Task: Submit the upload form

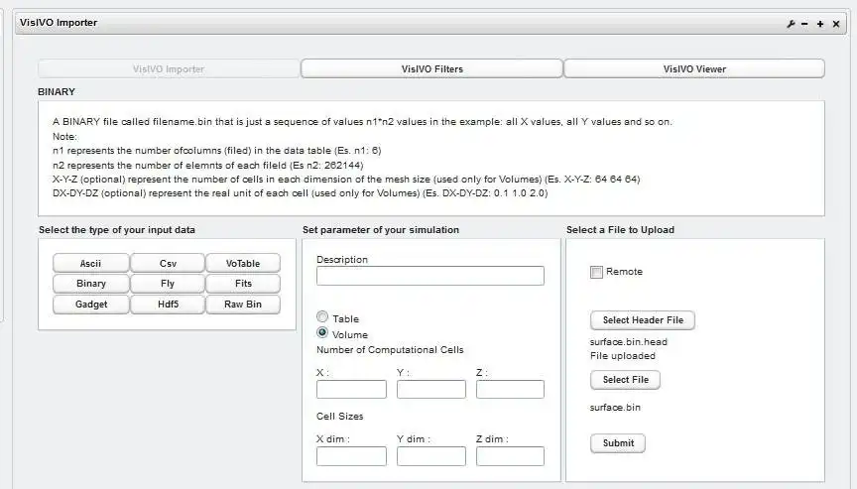Action: [618, 443]
